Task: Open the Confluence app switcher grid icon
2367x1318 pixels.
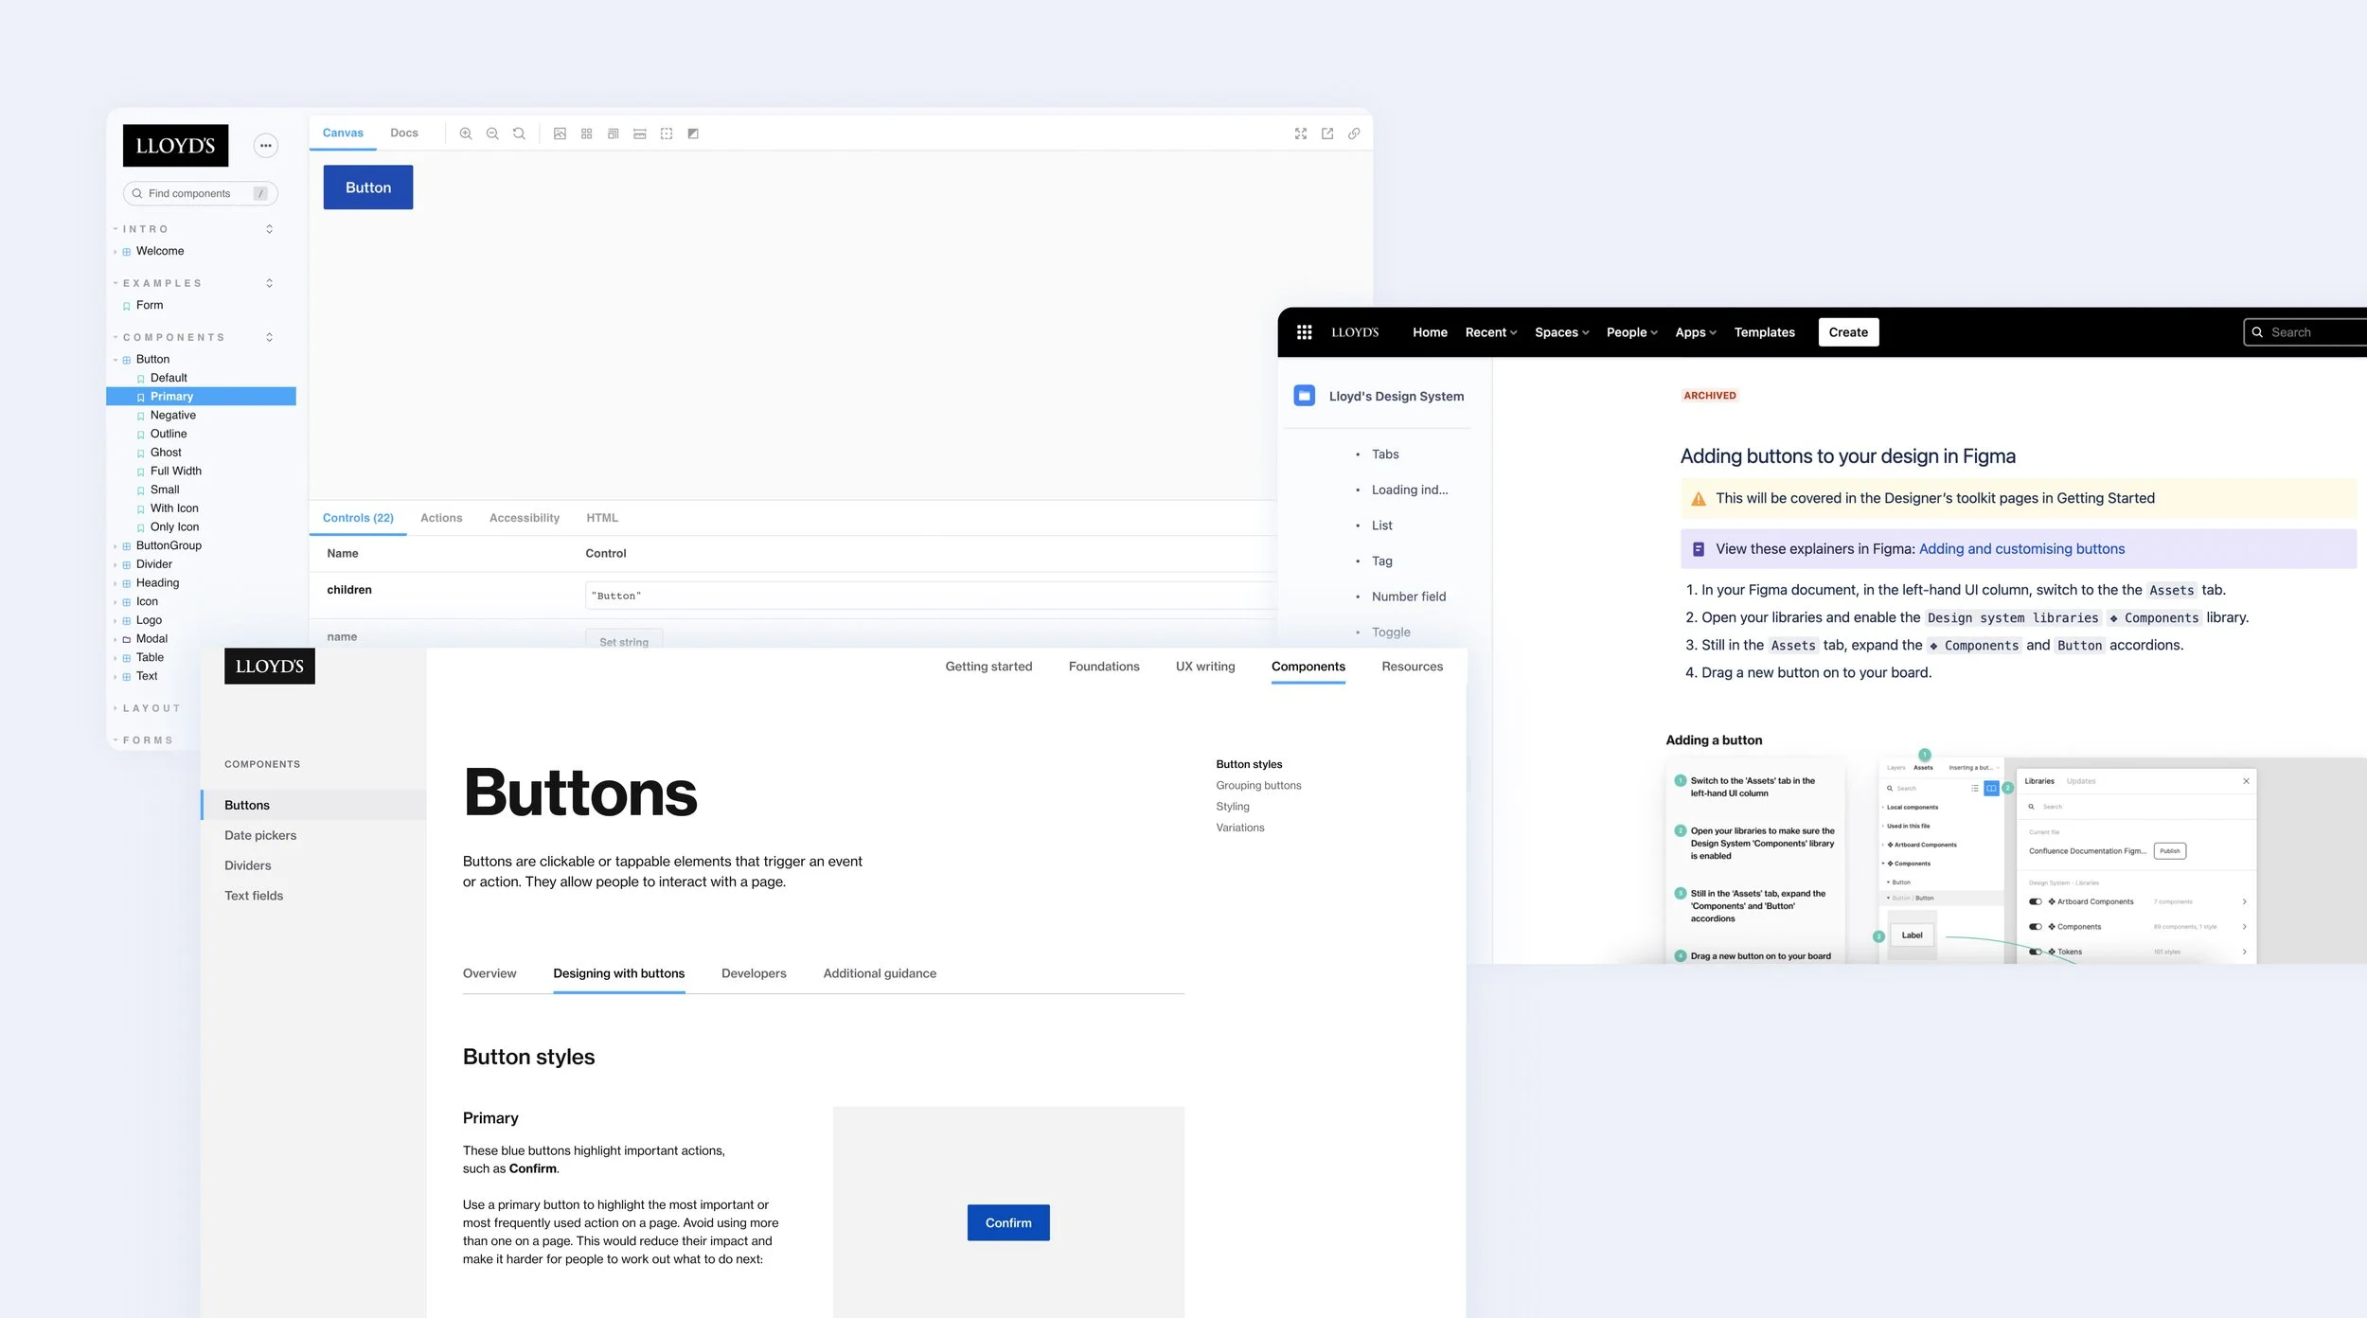Action: [1304, 332]
